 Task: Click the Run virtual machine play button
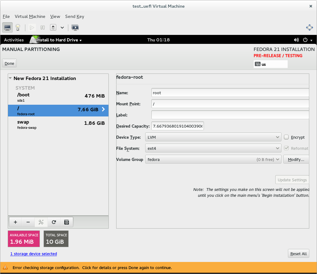tap(32, 27)
